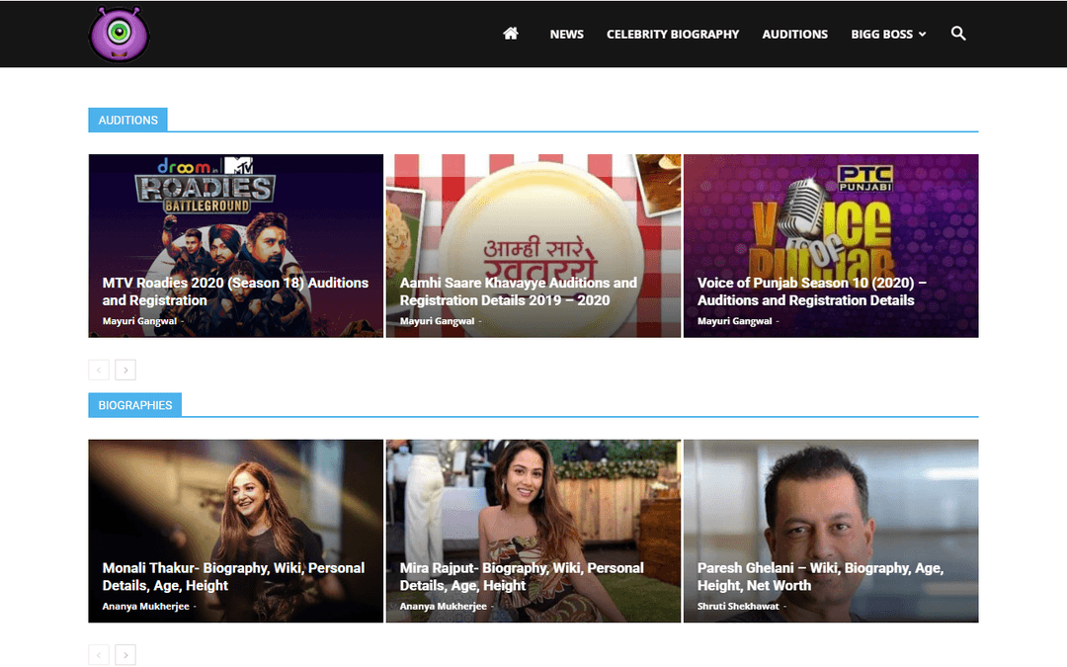Click the purple one-eyed monster site logo

tap(120, 34)
